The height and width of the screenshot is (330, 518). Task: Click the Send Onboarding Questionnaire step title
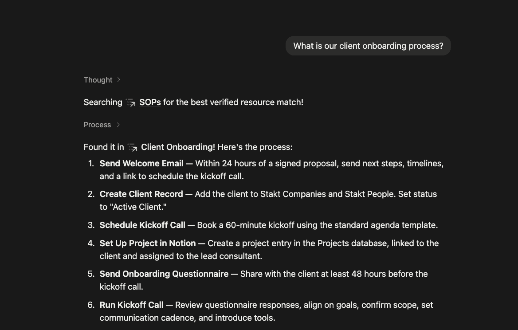coord(164,274)
